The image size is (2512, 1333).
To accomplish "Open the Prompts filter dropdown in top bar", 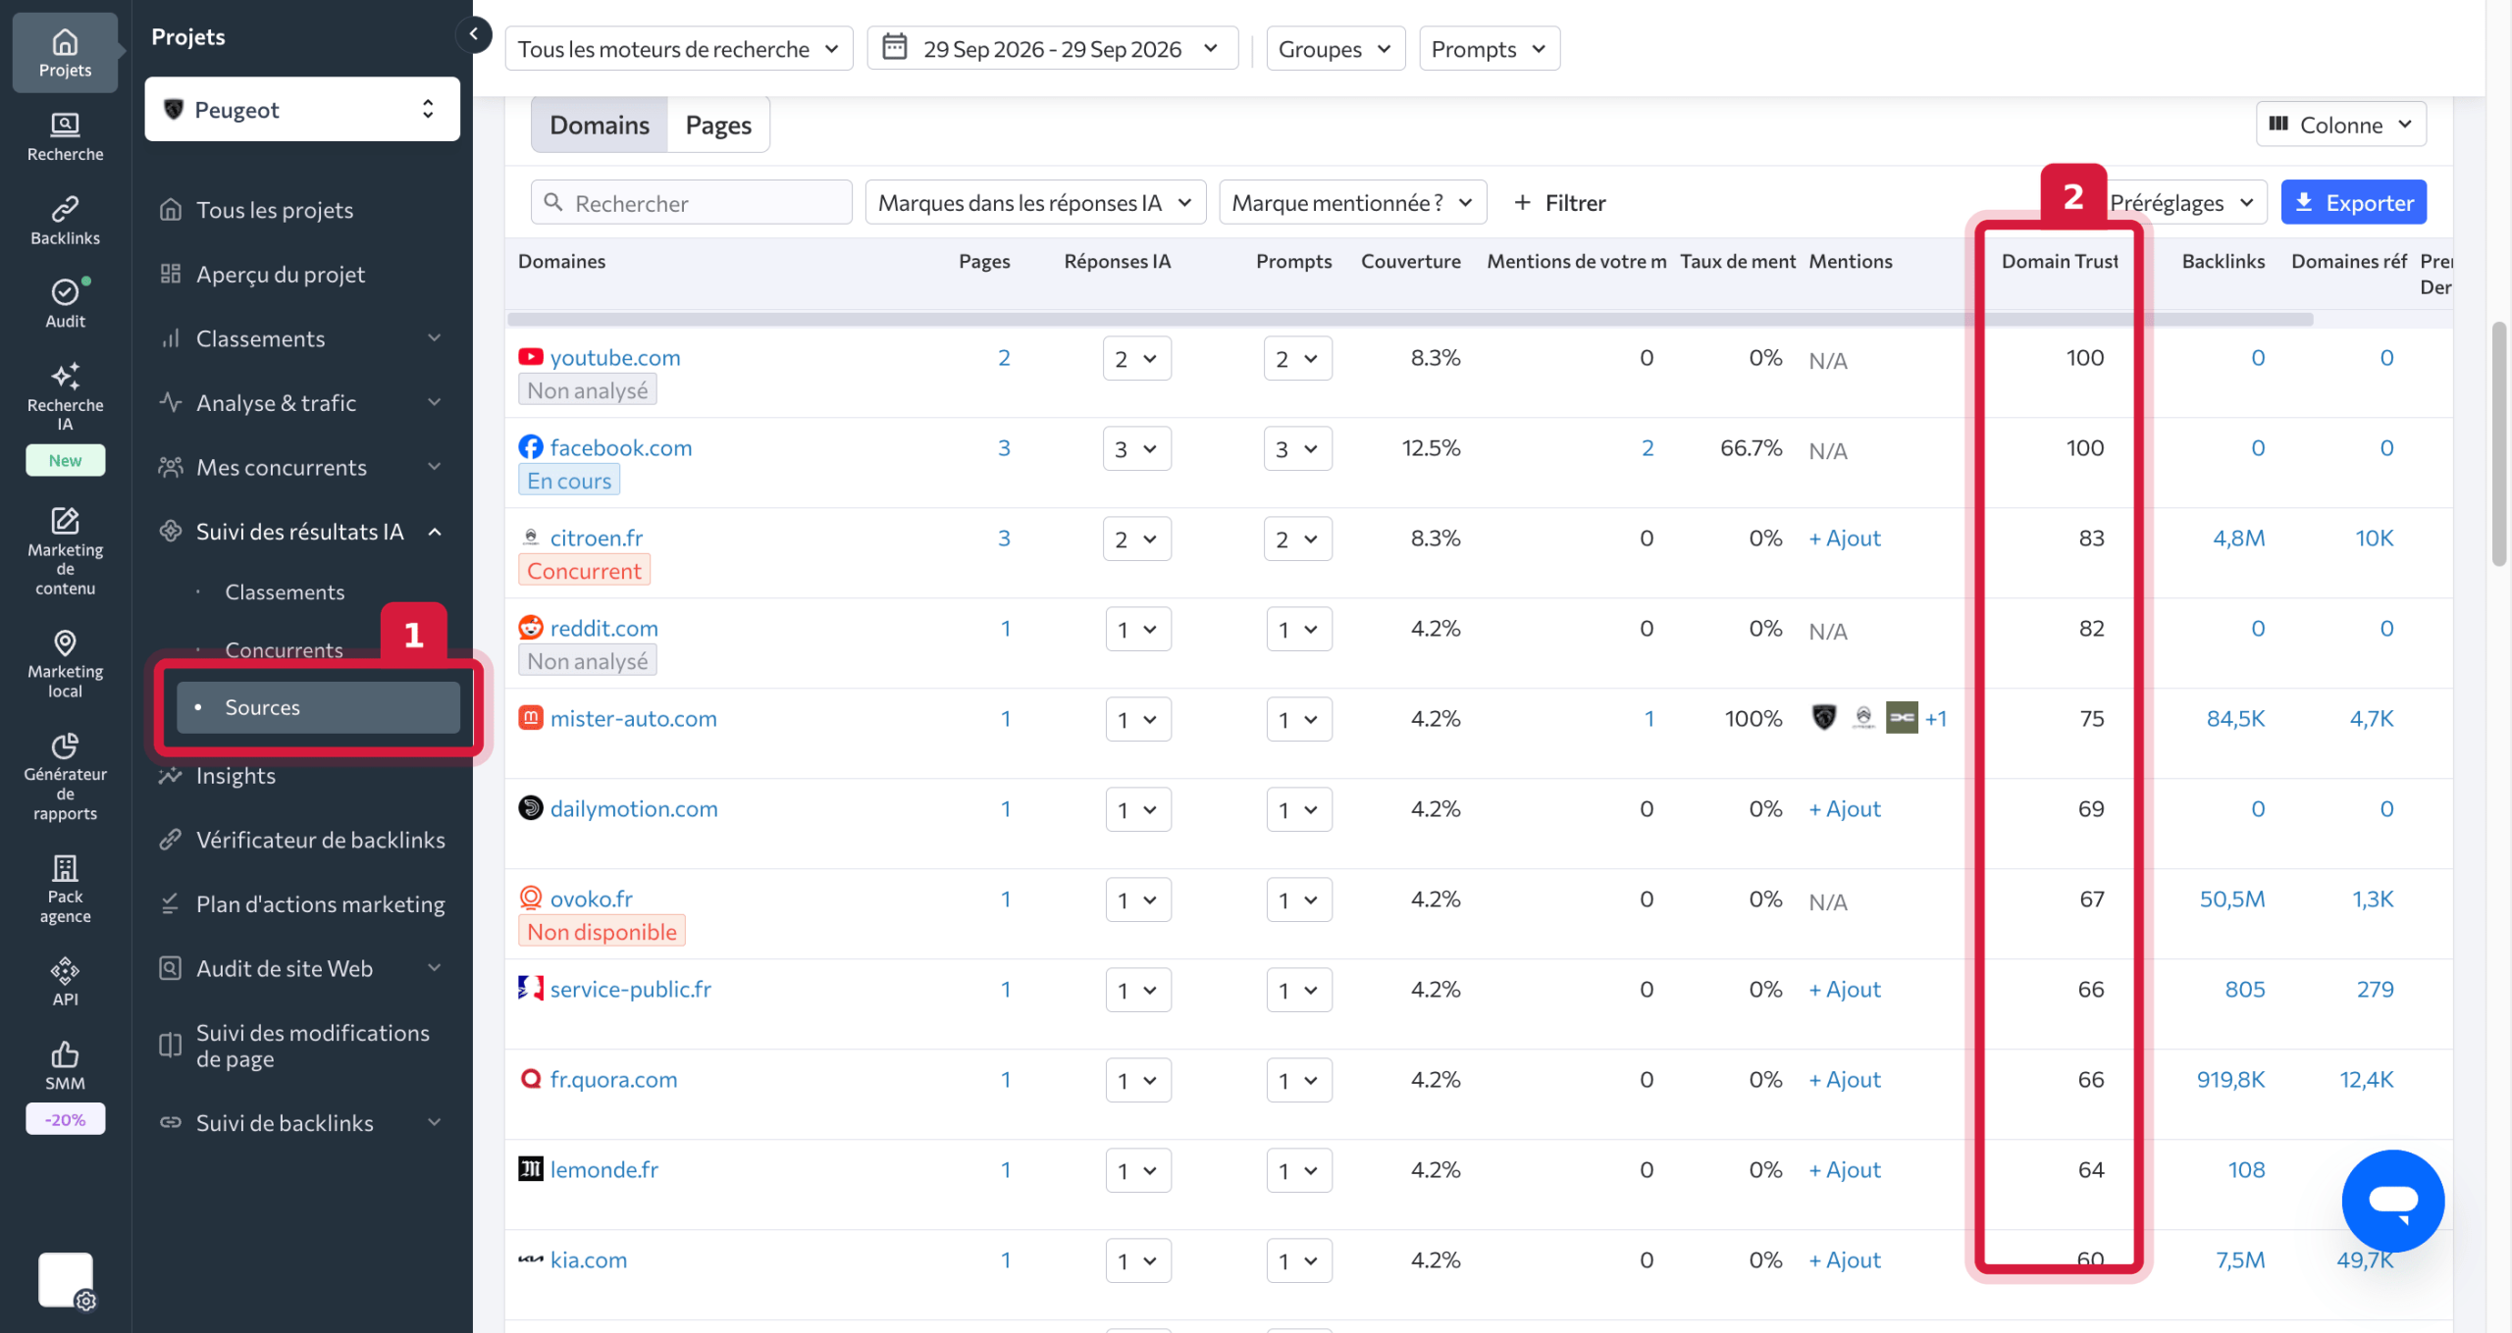I will tap(1489, 48).
